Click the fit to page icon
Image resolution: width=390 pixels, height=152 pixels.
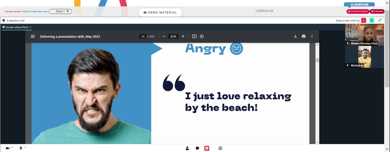tap(195, 36)
